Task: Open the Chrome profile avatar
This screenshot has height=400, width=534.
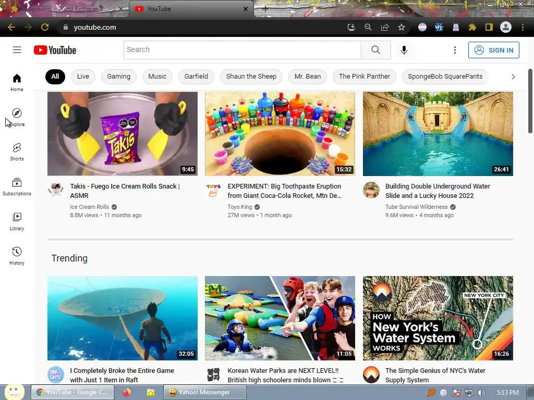Action: tap(506, 27)
